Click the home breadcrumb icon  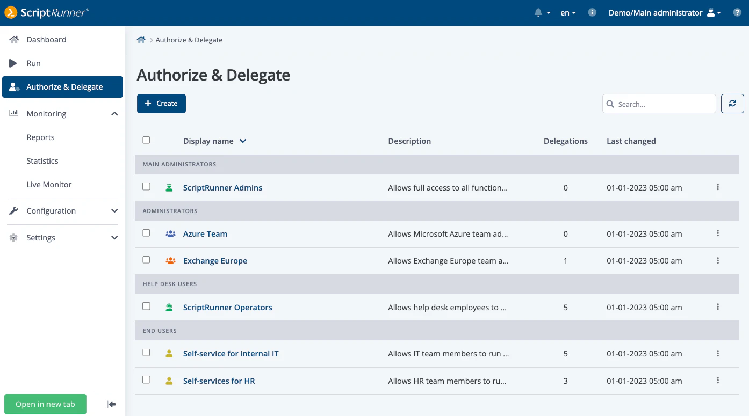(x=141, y=39)
